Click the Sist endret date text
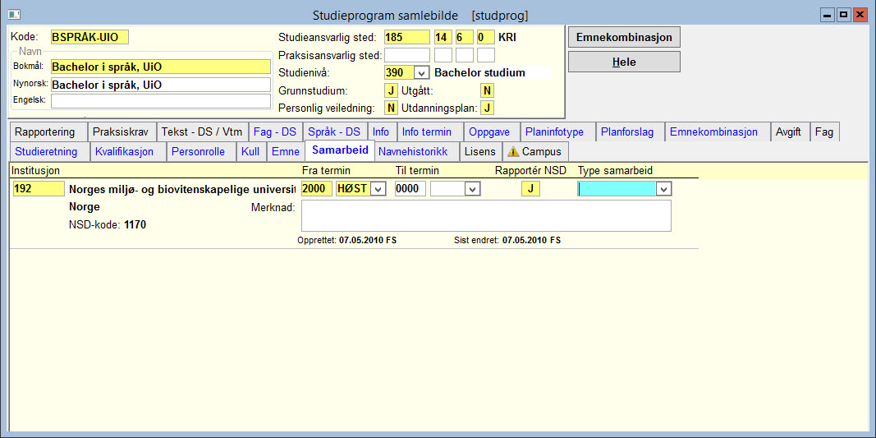The height and width of the screenshot is (438, 876). (531, 240)
